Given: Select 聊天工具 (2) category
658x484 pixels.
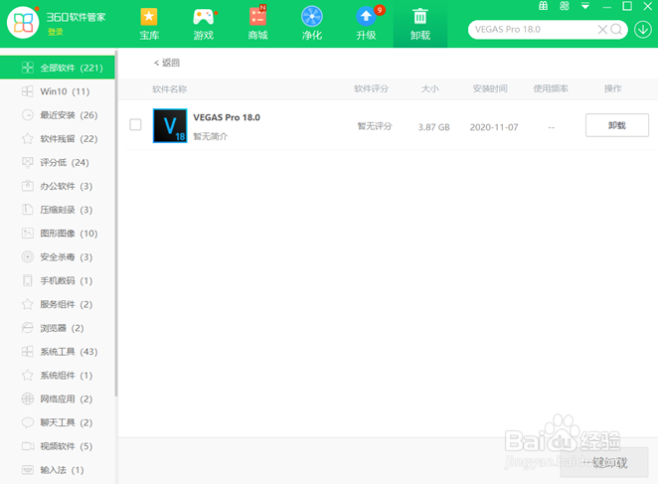Looking at the screenshot, I should 57,422.
